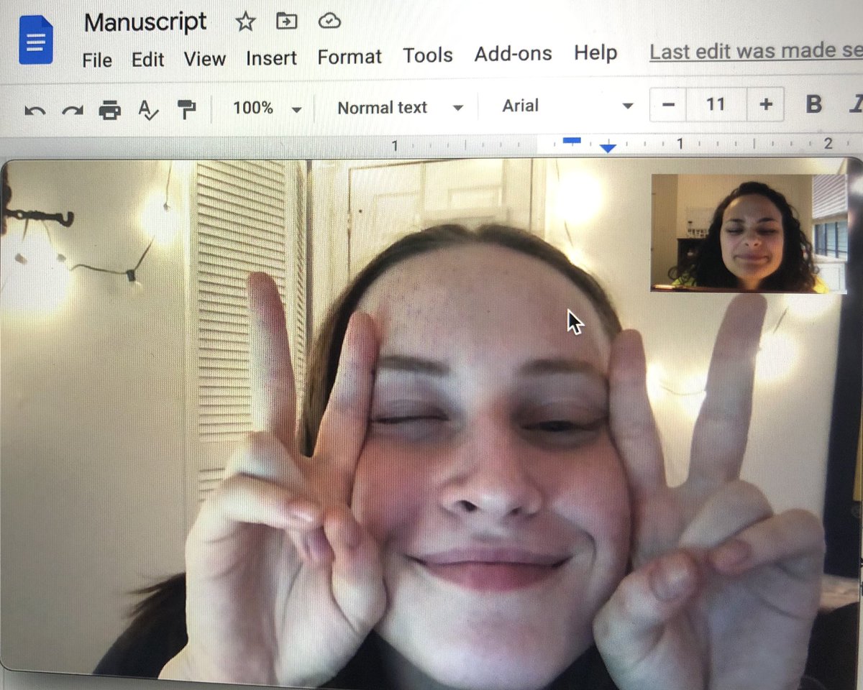Viewport: 863px width, 690px height.
Task: Open the Insert menu
Action: pyautogui.click(x=271, y=57)
